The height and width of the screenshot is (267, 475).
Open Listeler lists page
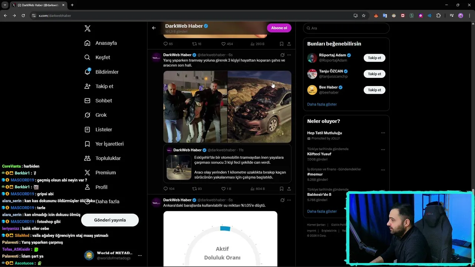[98, 129]
